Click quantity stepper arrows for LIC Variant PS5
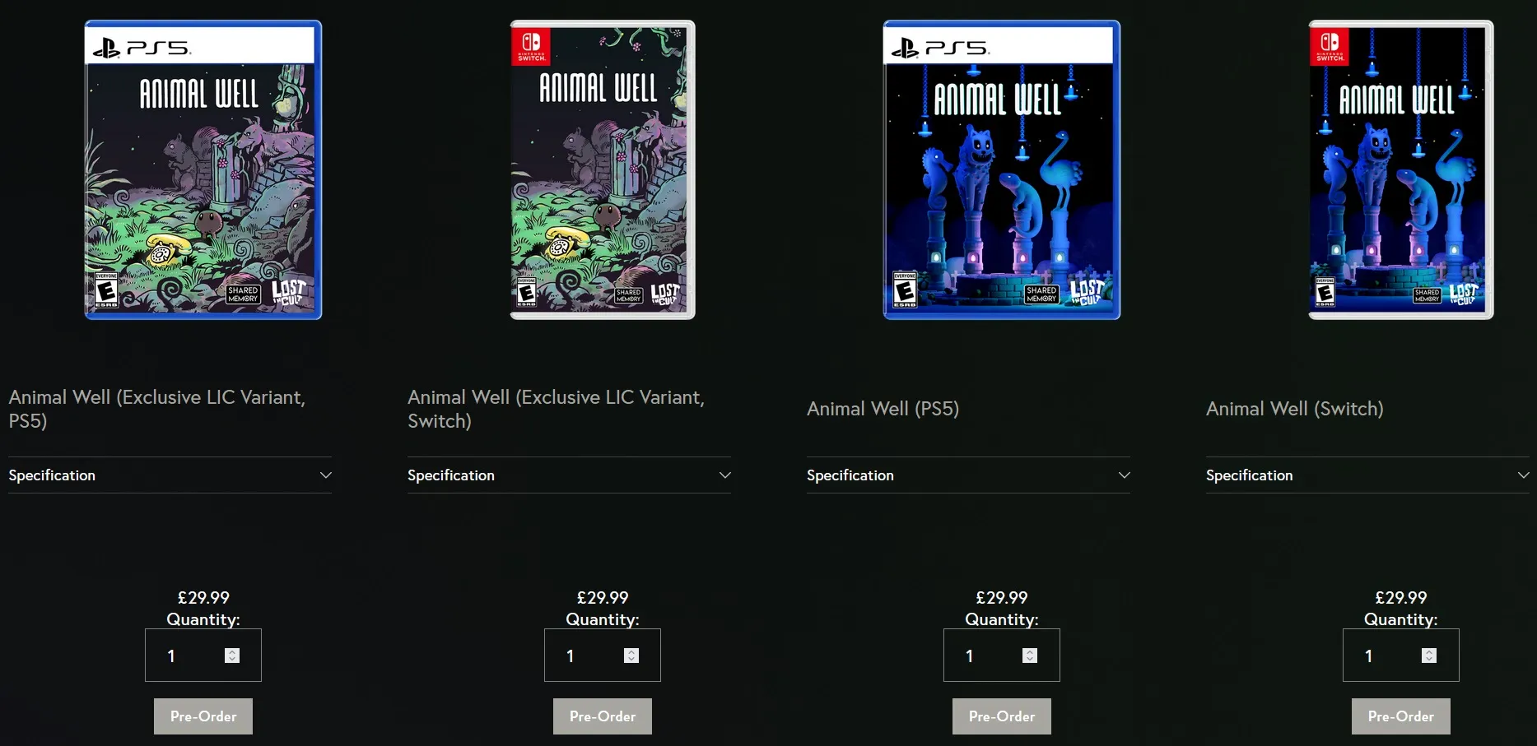The image size is (1537, 746). 232,656
